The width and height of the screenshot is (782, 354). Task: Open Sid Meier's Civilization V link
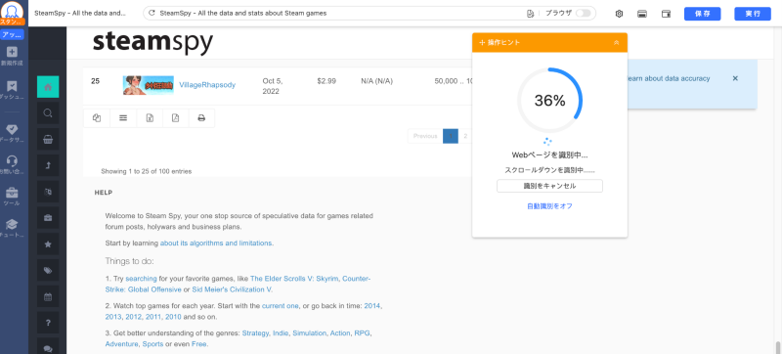tap(233, 289)
